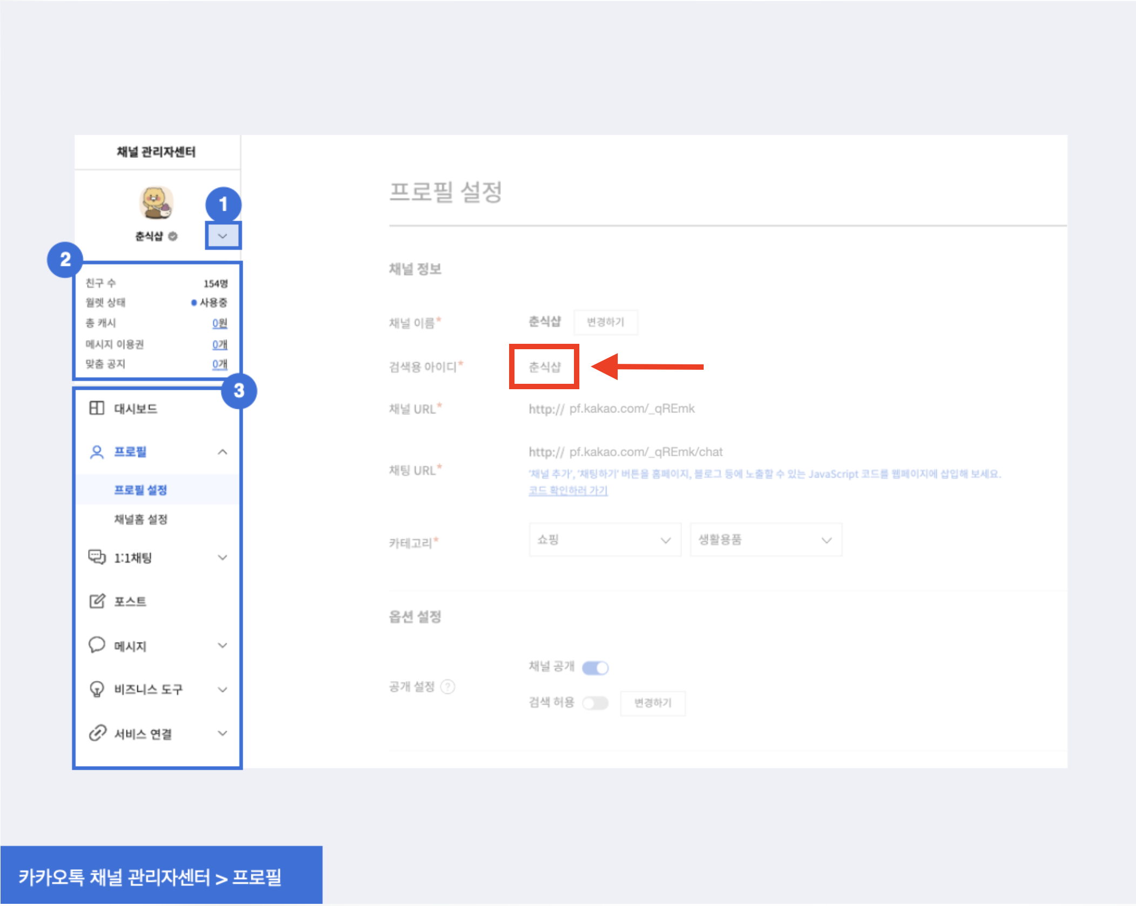Toggle the channel public (채널 공개) switch

595,668
